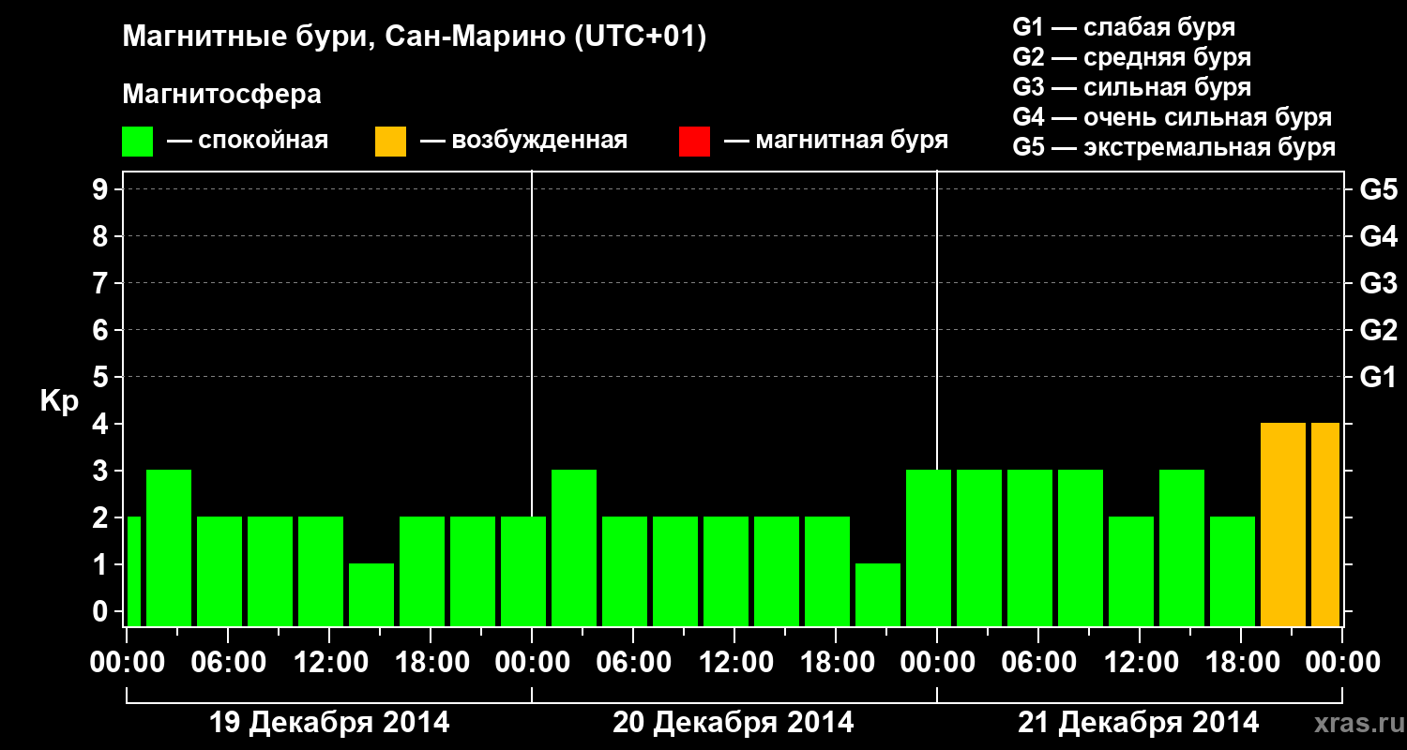Click the narrow final orange Kp 4 bar
Screen dimensions: 1407x750
(x=1325, y=524)
